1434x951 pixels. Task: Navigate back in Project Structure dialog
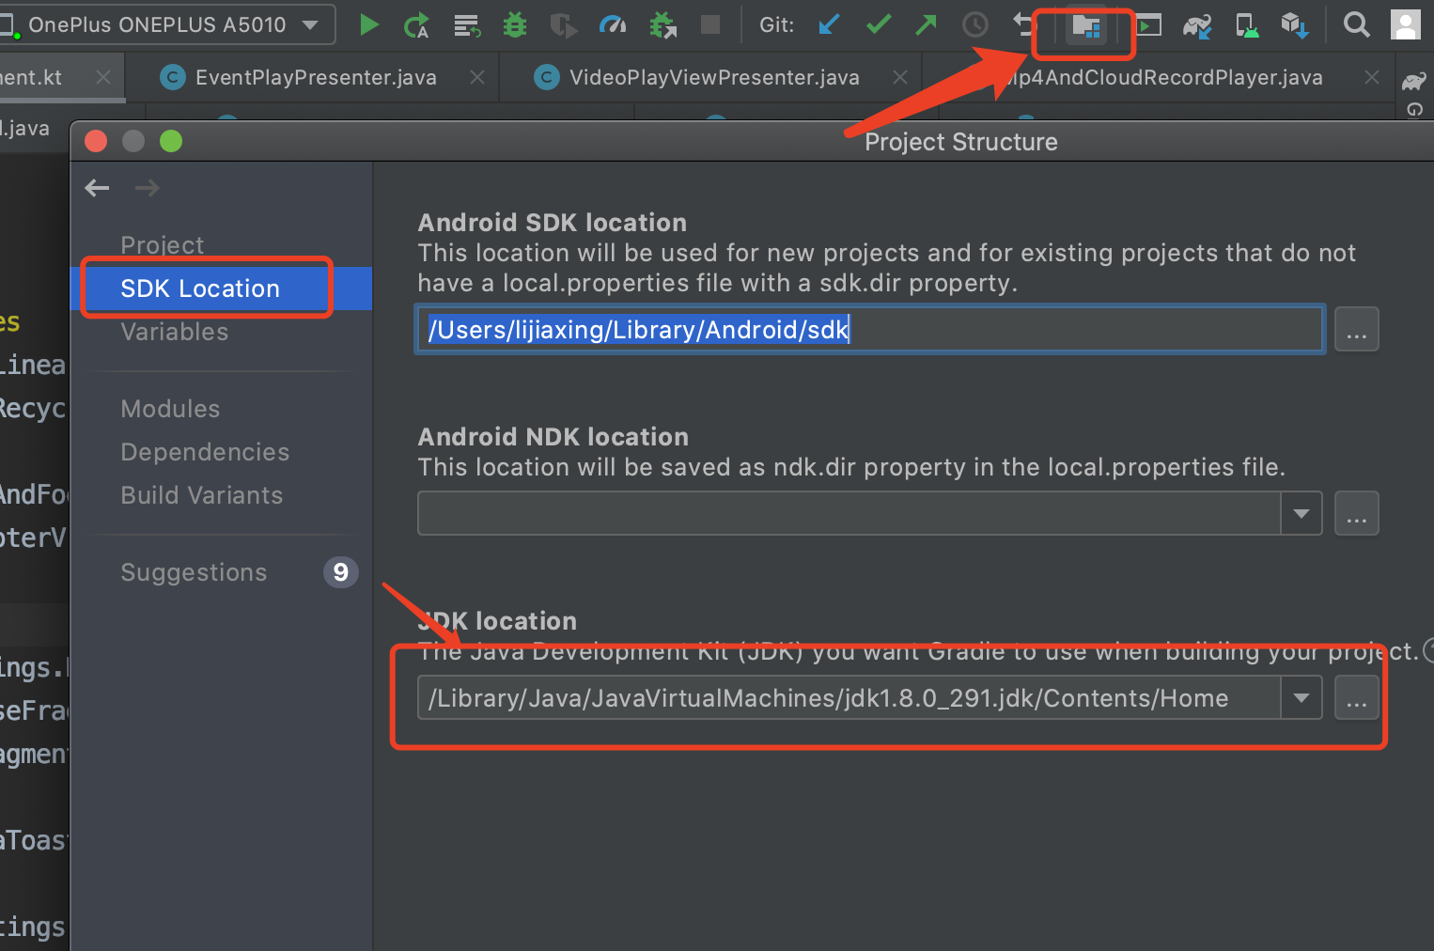pos(97,188)
